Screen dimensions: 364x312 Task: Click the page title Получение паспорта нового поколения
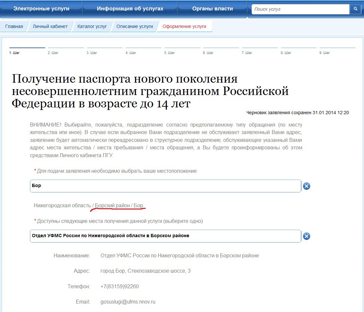click(x=150, y=91)
